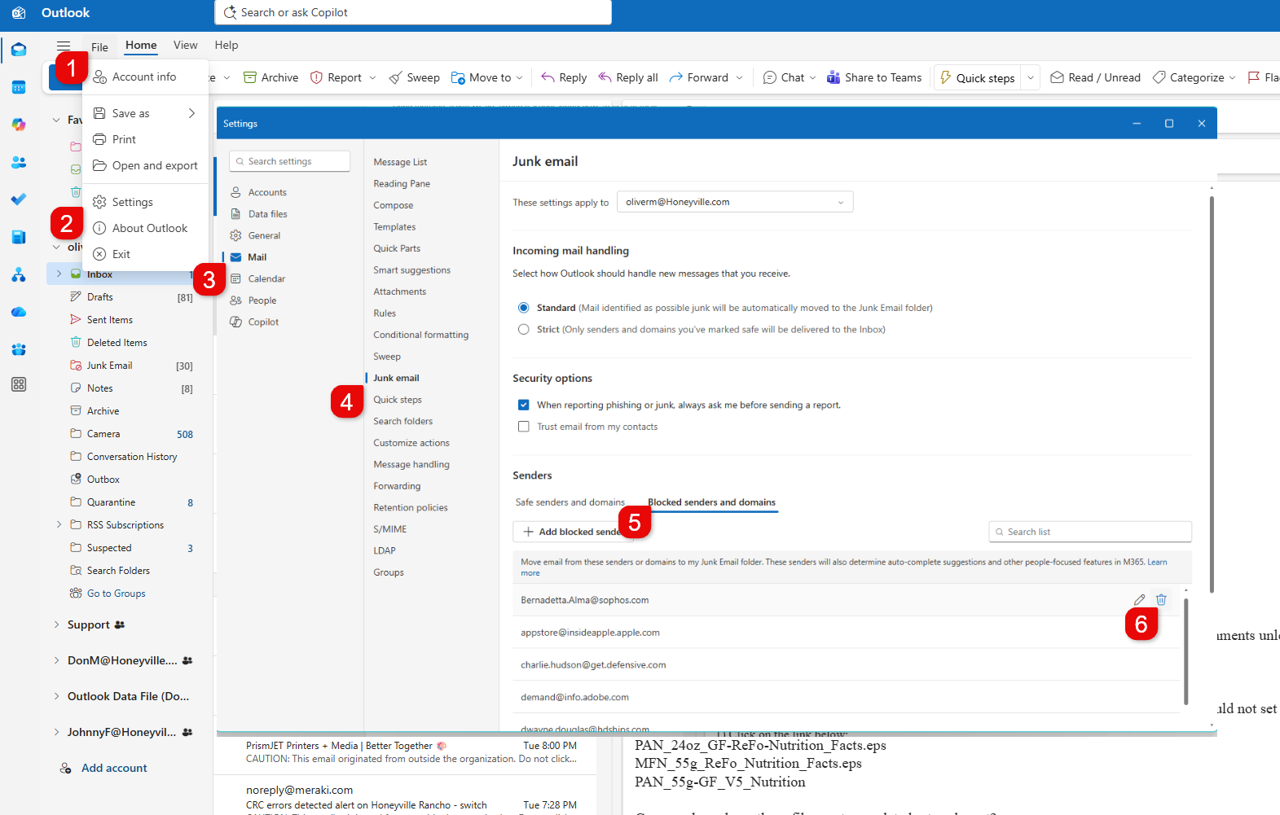Toggle 'always ask me before sending a report'
Viewport: 1280px width, 815px height.
524,405
